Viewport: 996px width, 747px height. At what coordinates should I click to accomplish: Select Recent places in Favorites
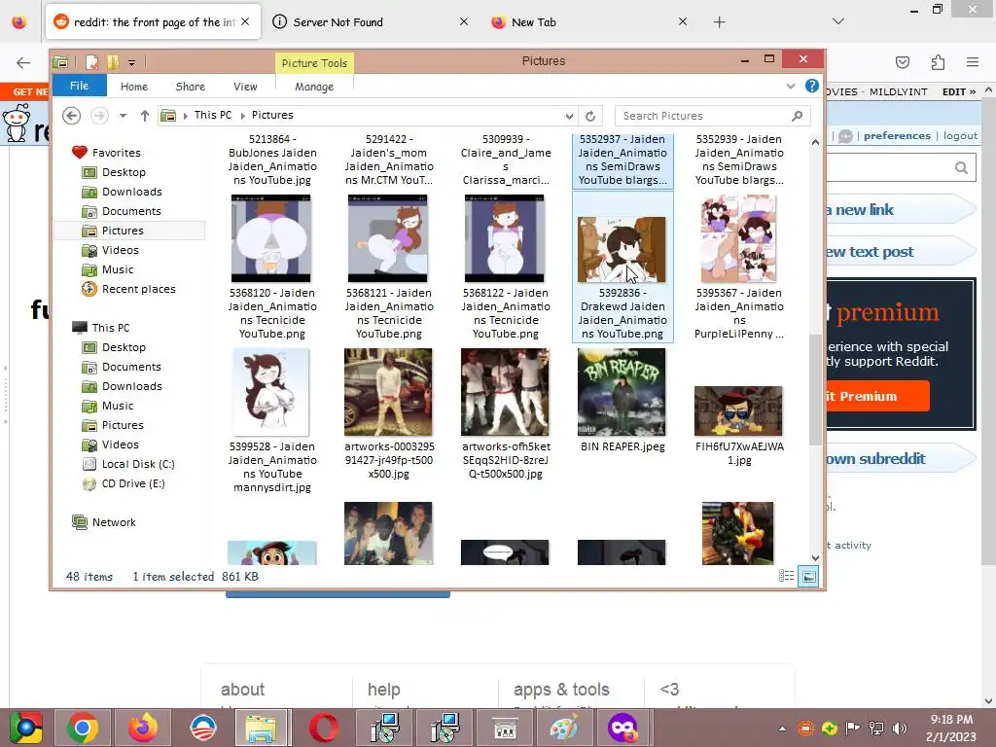point(129,289)
